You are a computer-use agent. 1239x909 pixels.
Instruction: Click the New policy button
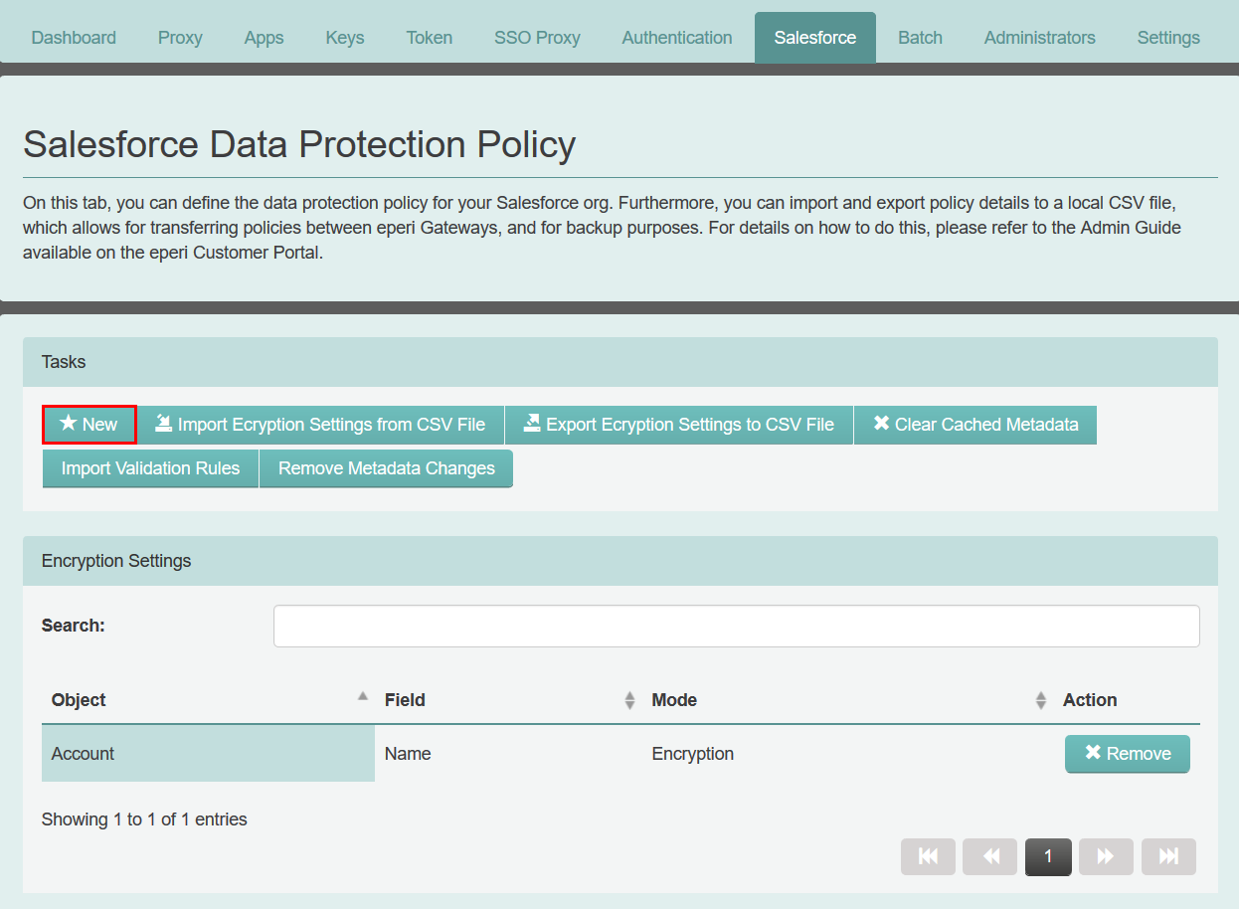point(89,425)
